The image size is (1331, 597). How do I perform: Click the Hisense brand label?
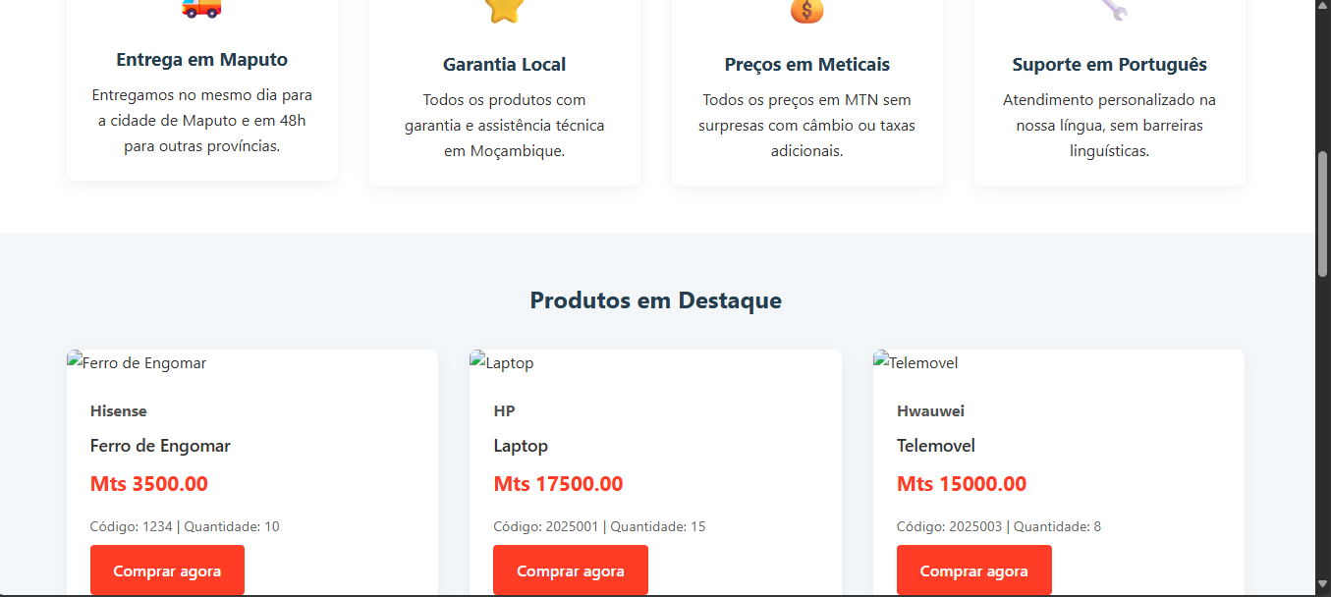(x=118, y=411)
